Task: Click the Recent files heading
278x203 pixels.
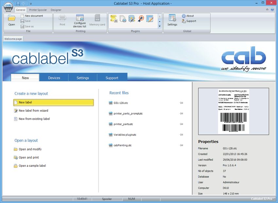Action: point(119,93)
